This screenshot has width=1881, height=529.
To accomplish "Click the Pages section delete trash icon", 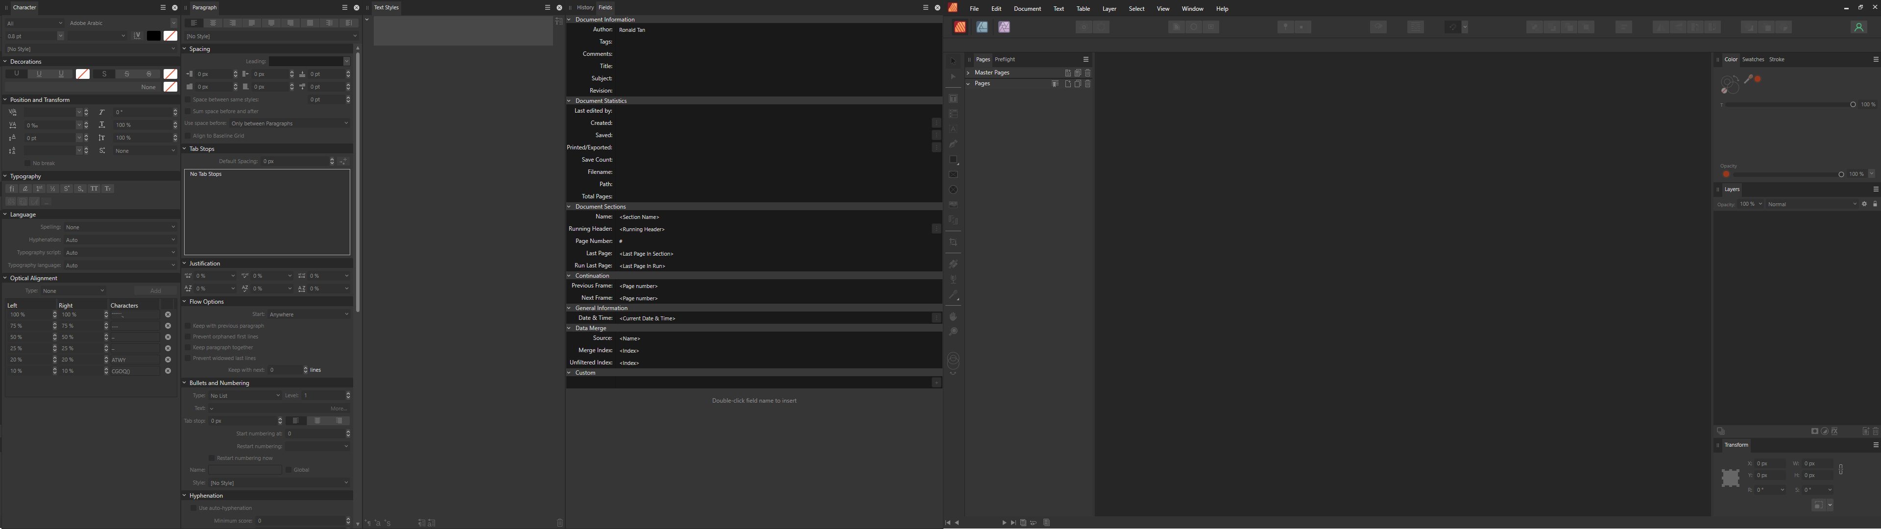I will (1088, 84).
